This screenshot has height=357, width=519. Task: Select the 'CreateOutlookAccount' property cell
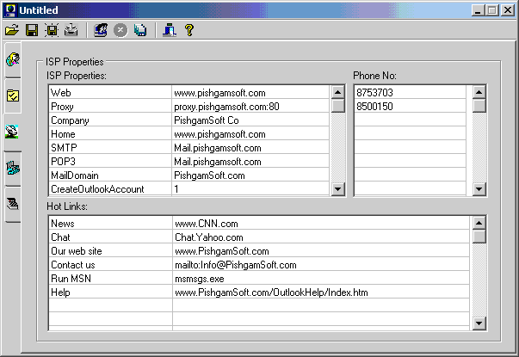point(110,189)
